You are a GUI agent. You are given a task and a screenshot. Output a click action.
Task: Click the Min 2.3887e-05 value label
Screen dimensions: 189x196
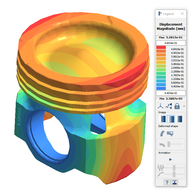(171, 99)
